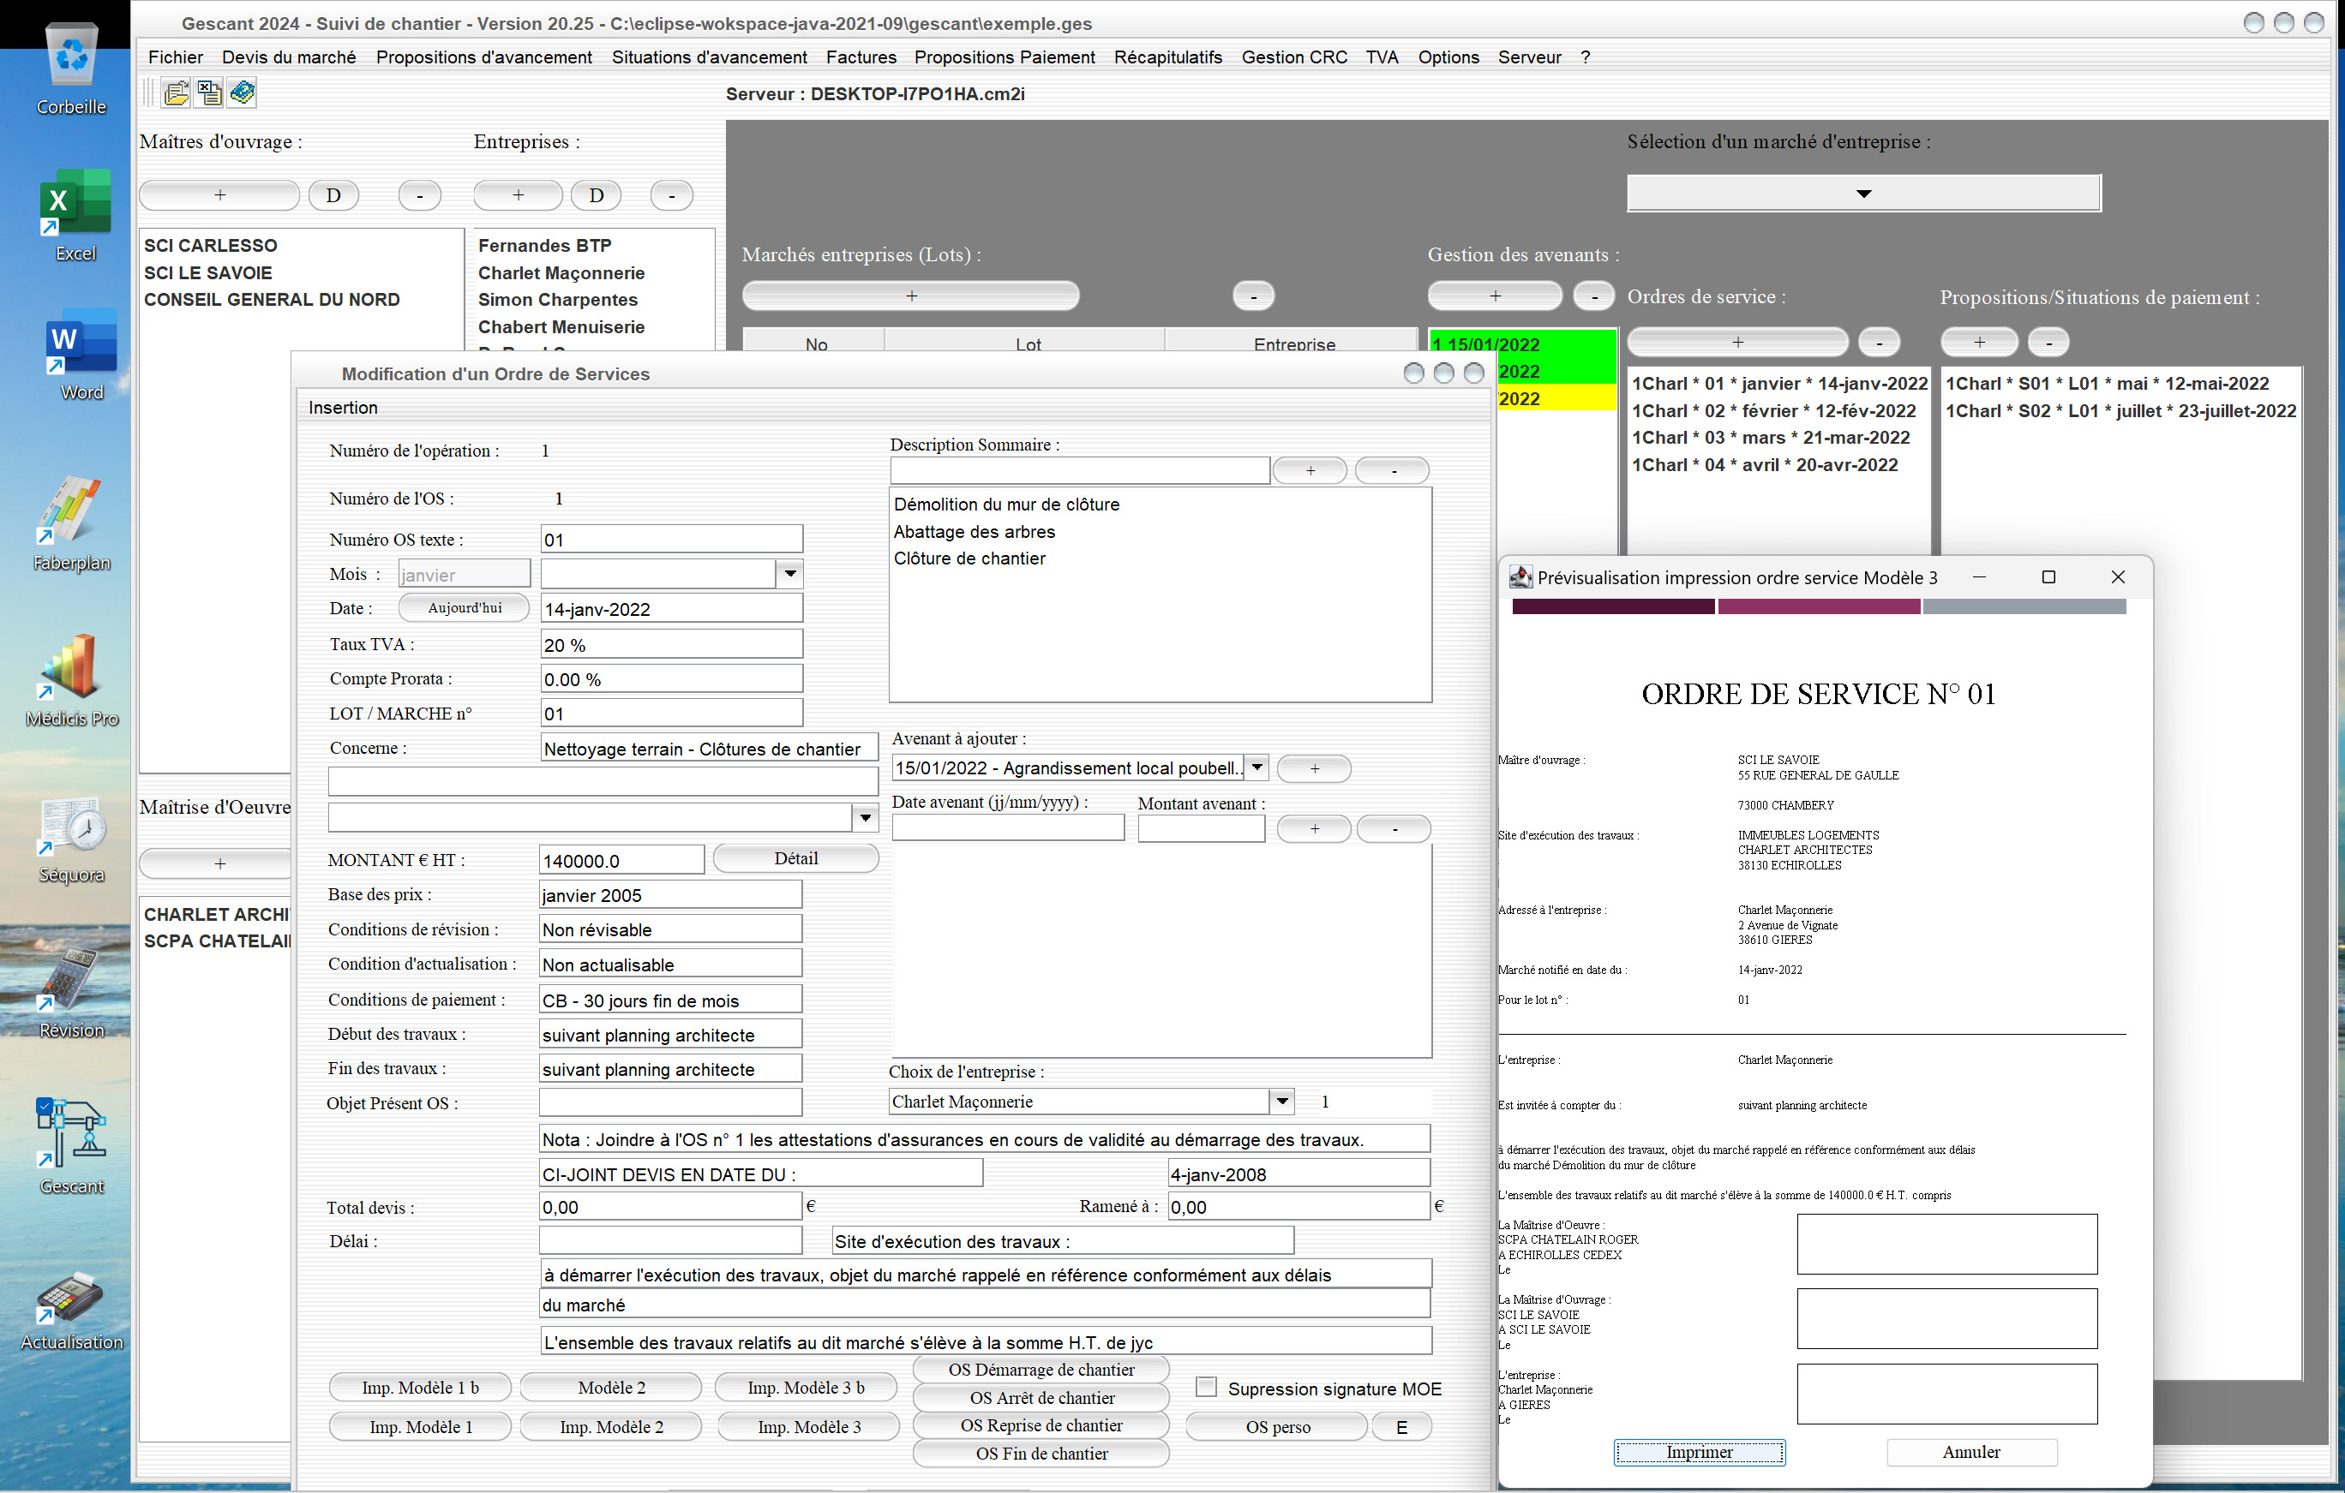This screenshot has height=1493, width=2345.
Task: Click the OS perso button
Action: click(x=1277, y=1427)
